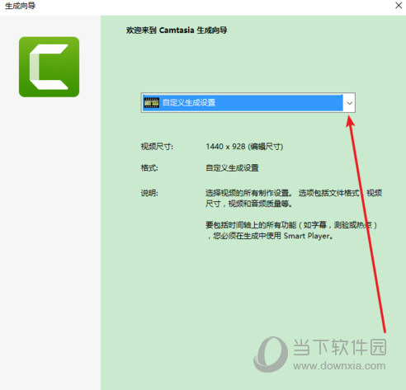Click the 视频尺寸: label
The image size is (406, 390).
pyautogui.click(x=157, y=147)
